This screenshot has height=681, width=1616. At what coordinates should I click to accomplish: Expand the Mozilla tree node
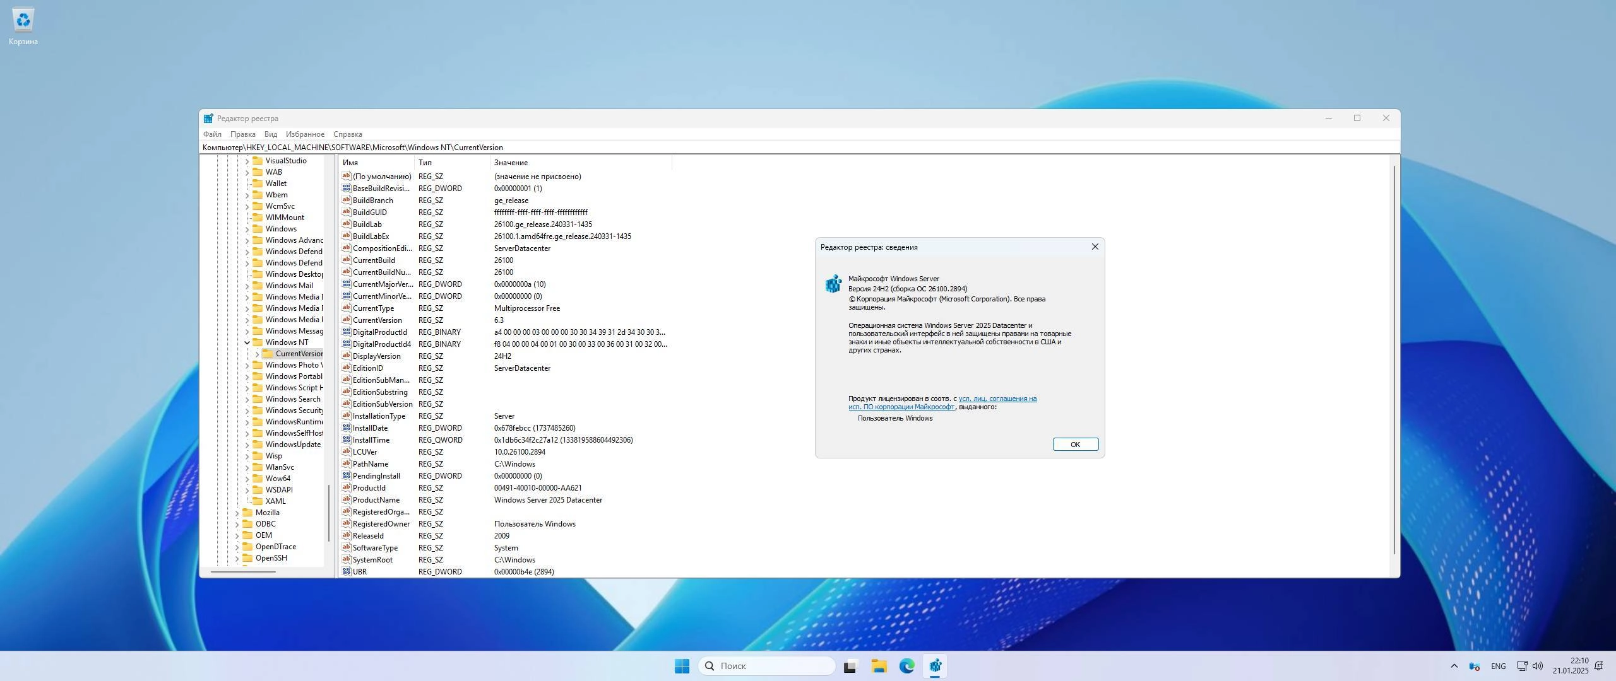point(237,513)
